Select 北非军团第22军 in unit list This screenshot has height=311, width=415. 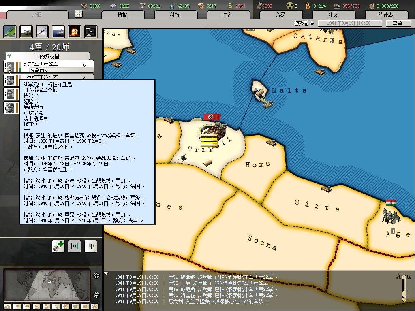pos(49,66)
